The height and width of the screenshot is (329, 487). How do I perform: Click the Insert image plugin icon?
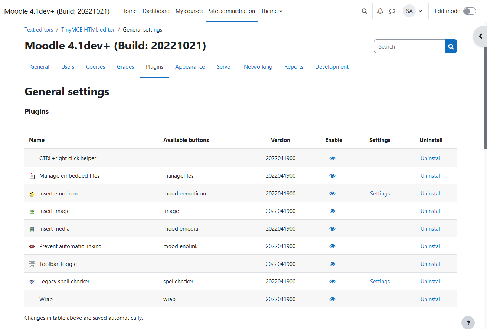[32, 211]
